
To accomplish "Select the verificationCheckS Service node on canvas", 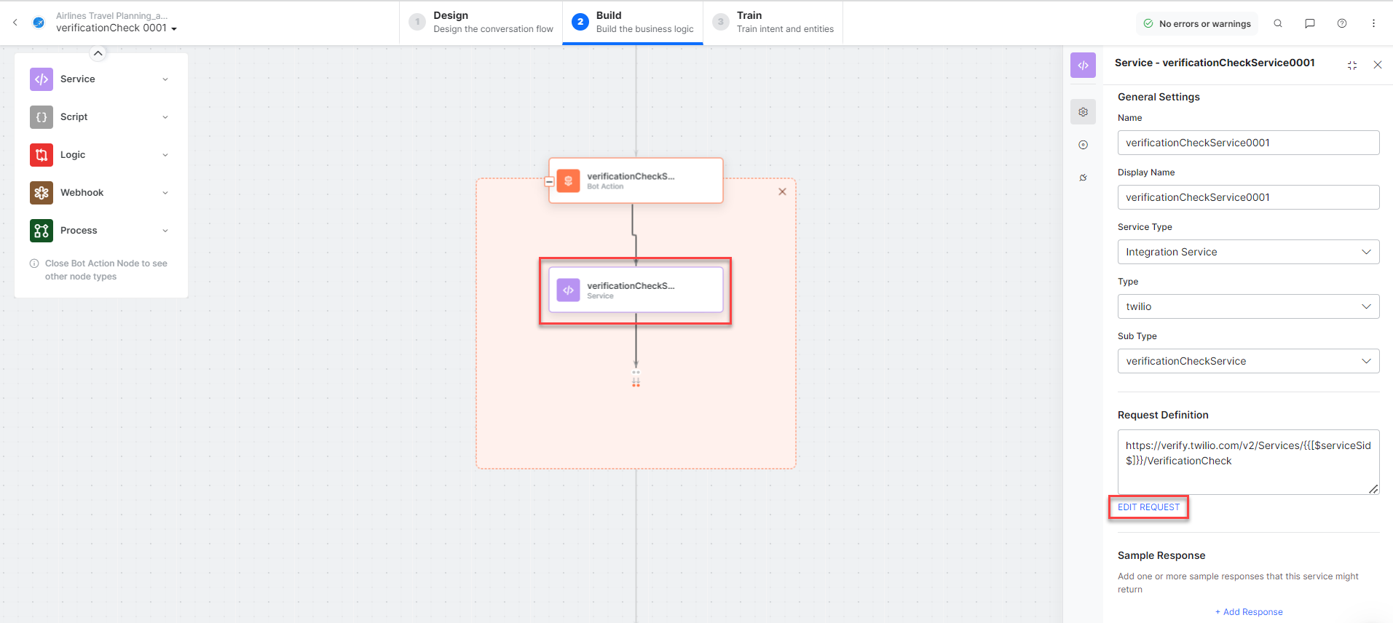I will [x=635, y=290].
